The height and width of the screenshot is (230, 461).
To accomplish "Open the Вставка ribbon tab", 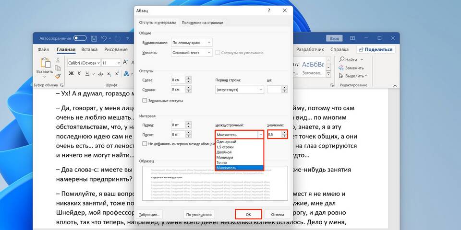I will 89,49.
